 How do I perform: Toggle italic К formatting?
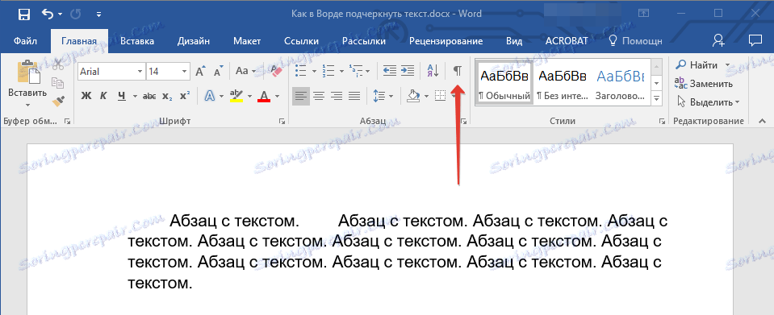pos(103,96)
